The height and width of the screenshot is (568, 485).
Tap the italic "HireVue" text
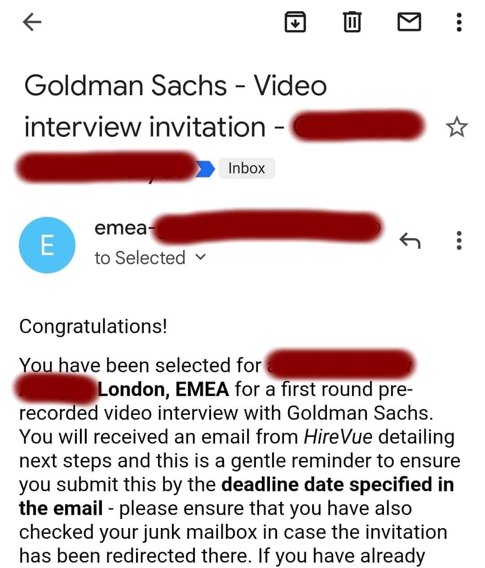[x=338, y=436]
